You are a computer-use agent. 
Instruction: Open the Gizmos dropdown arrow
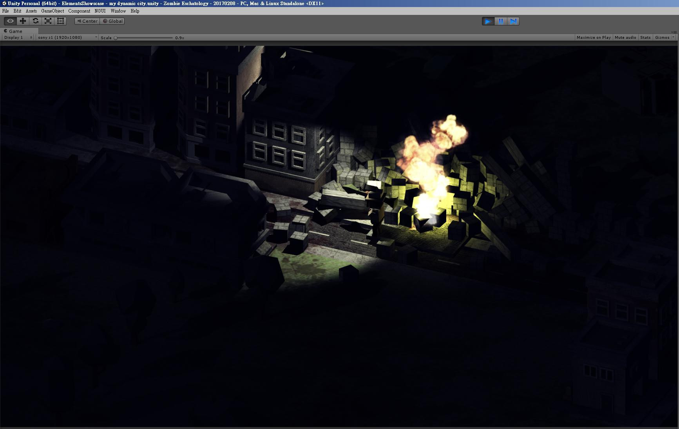674,38
